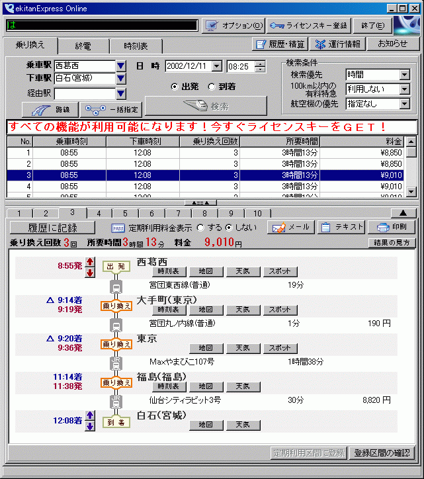
Task: Click the red up arrow at 8:55 departure
Action: click(90, 262)
